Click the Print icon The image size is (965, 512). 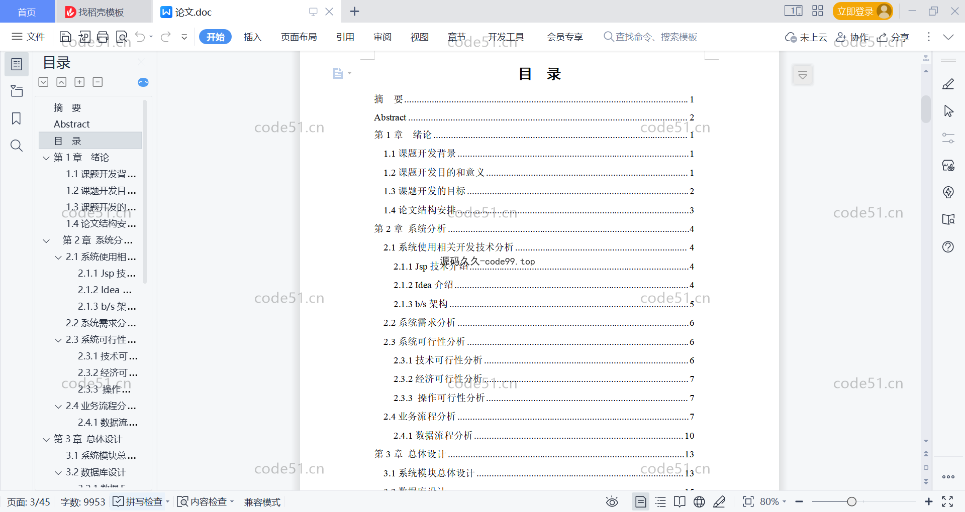[x=103, y=37]
